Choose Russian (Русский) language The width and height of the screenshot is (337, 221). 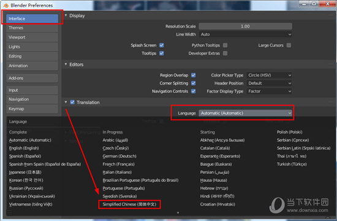pos(26,189)
